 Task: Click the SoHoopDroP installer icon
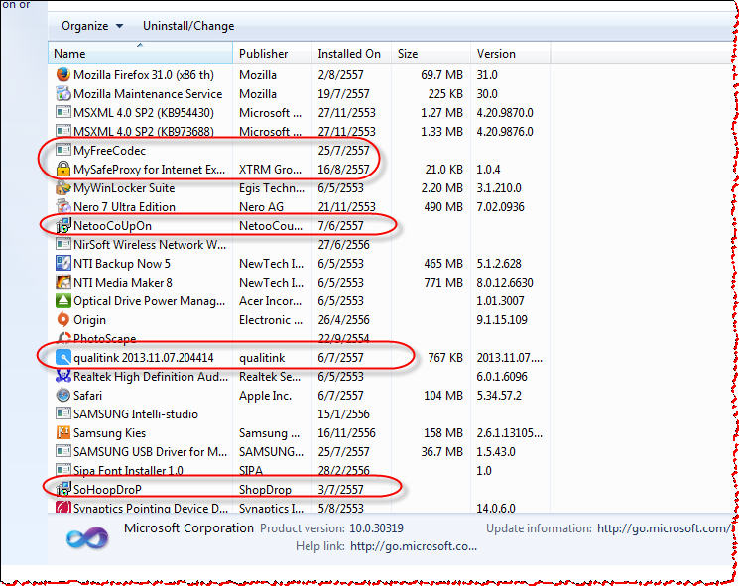pyautogui.click(x=63, y=490)
